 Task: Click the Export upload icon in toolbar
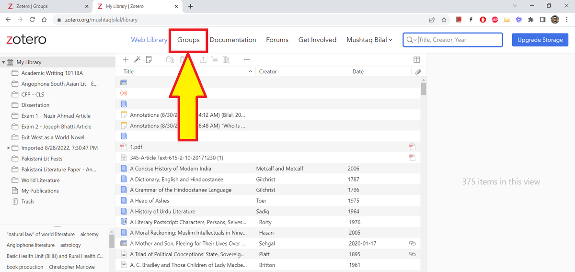pyautogui.click(x=203, y=59)
